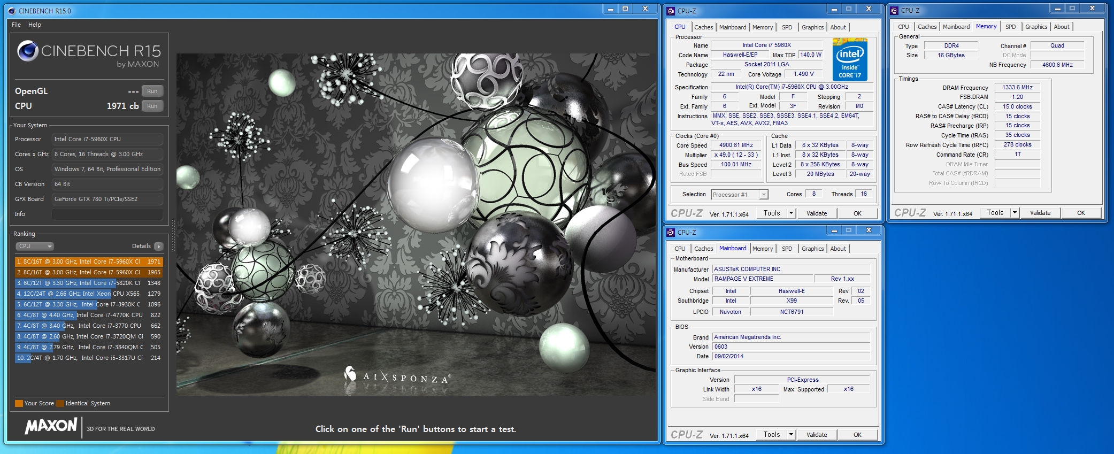Click Validate in Mainboard window
This screenshot has width=1114, height=454.
click(817, 435)
